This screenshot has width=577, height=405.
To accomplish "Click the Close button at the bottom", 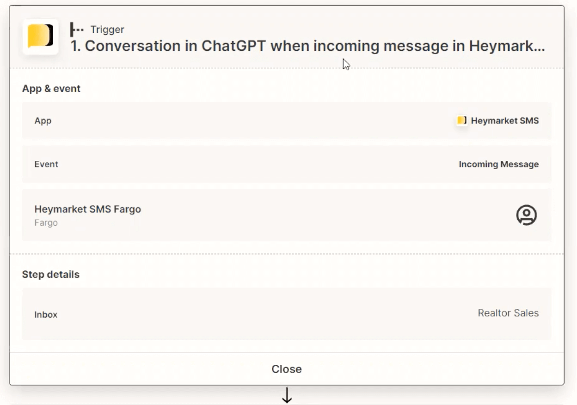I will coord(287,369).
